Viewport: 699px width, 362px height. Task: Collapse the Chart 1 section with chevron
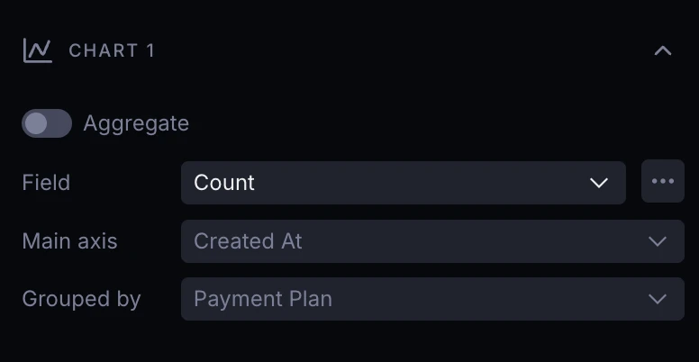[662, 51]
